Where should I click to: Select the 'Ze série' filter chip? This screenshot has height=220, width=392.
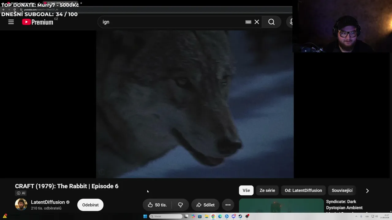click(267, 190)
